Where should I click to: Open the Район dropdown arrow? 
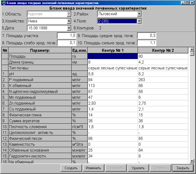139,14
